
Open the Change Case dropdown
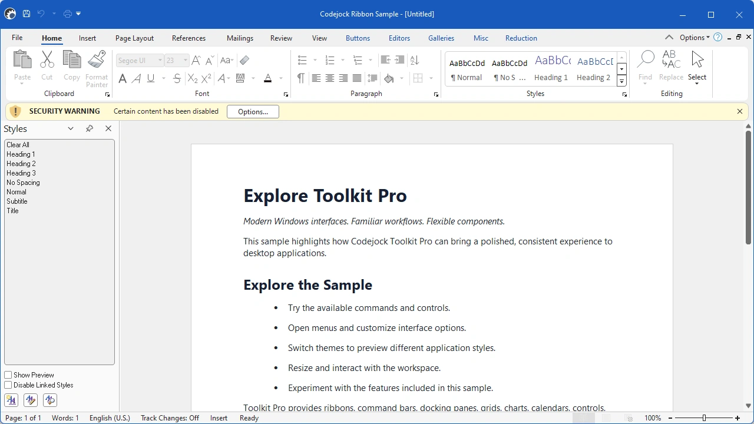227,60
